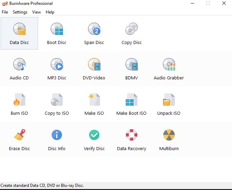Click the Data Recovery label

[x=132, y=149]
